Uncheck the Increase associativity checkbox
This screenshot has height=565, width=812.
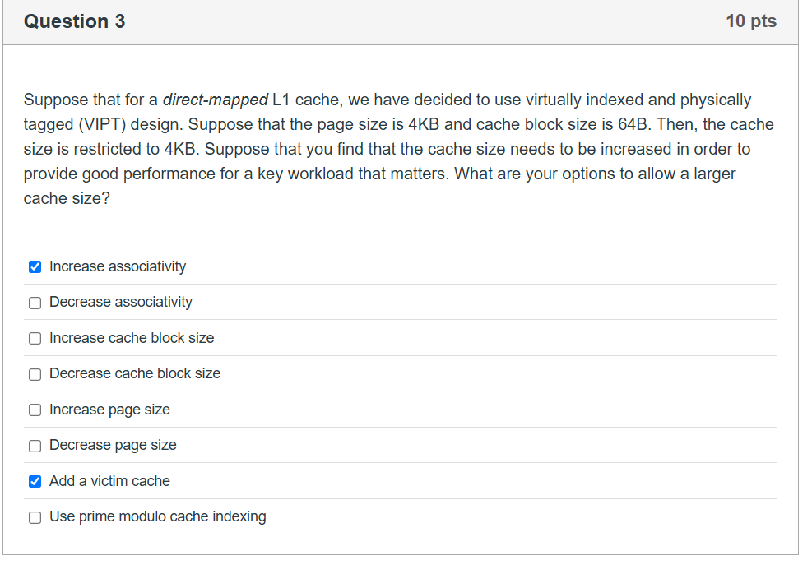[x=35, y=266]
